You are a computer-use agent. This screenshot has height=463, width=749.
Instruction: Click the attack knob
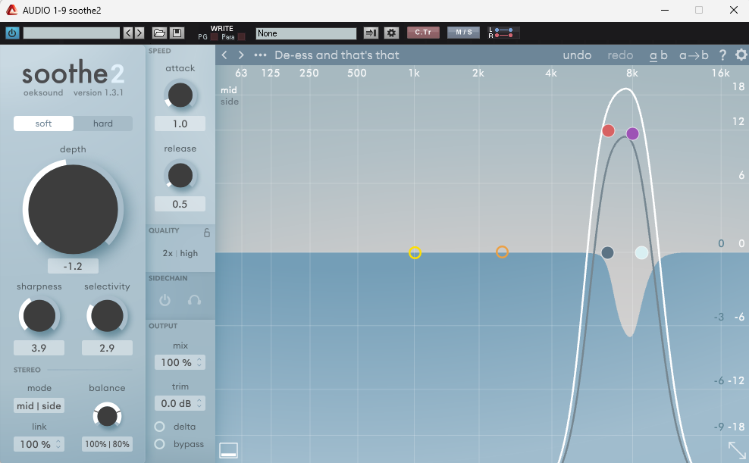click(180, 95)
